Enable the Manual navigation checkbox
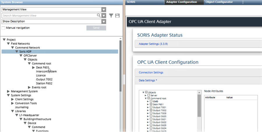 [x=3, y=28]
